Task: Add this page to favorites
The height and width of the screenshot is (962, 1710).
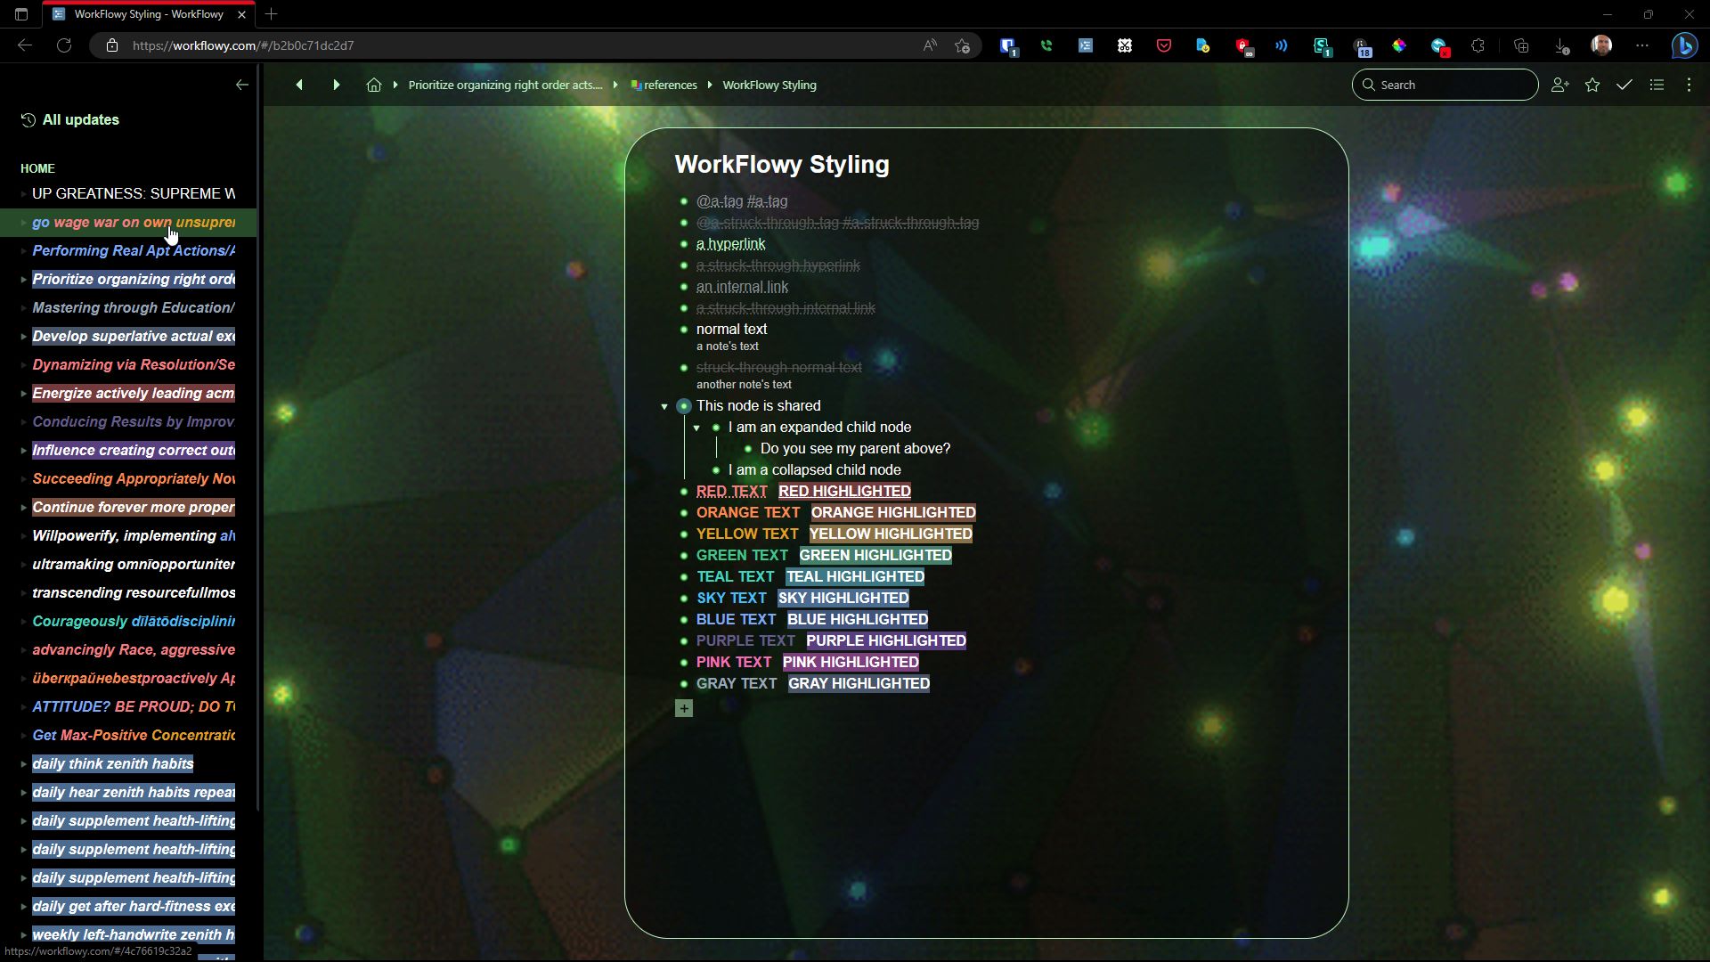Action: click(962, 45)
